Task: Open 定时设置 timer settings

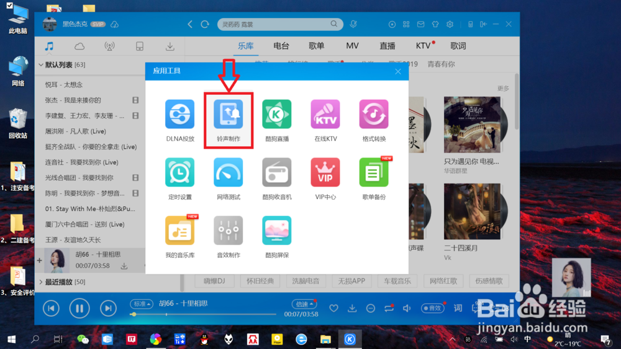Action: click(180, 179)
